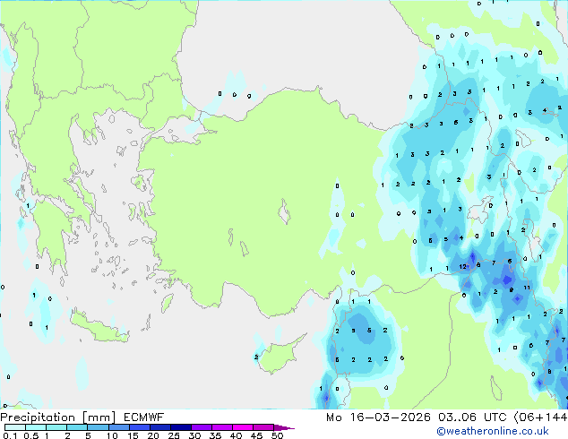This screenshot has width=568, height=439.
Task: Click the above-50 legend arrow tip
Action: (x=284, y=427)
